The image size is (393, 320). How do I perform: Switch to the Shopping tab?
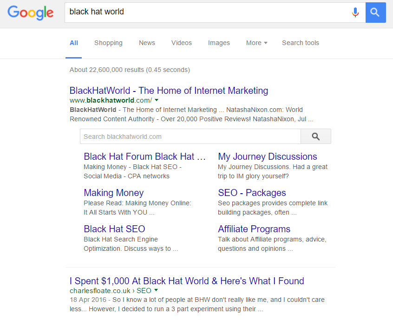click(108, 43)
